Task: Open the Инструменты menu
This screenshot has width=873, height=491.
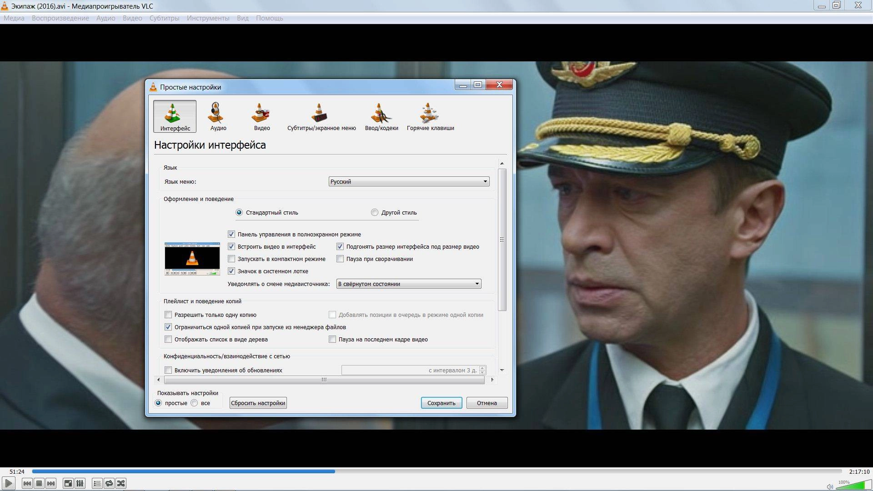Action: [208, 18]
